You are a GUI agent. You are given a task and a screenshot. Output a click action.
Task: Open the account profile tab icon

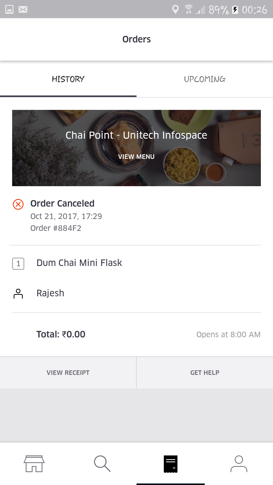pos(239,464)
